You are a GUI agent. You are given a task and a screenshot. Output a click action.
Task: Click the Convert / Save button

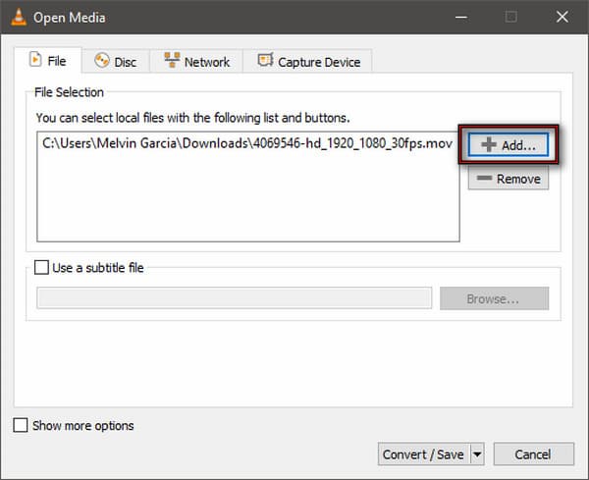pos(423,454)
